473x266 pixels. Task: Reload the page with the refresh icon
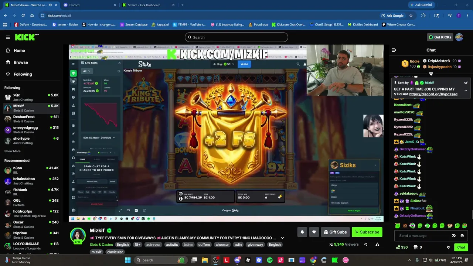[23, 16]
